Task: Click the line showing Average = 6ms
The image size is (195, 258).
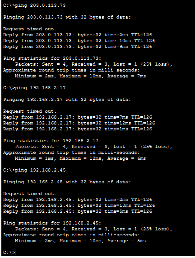Action: (80, 158)
